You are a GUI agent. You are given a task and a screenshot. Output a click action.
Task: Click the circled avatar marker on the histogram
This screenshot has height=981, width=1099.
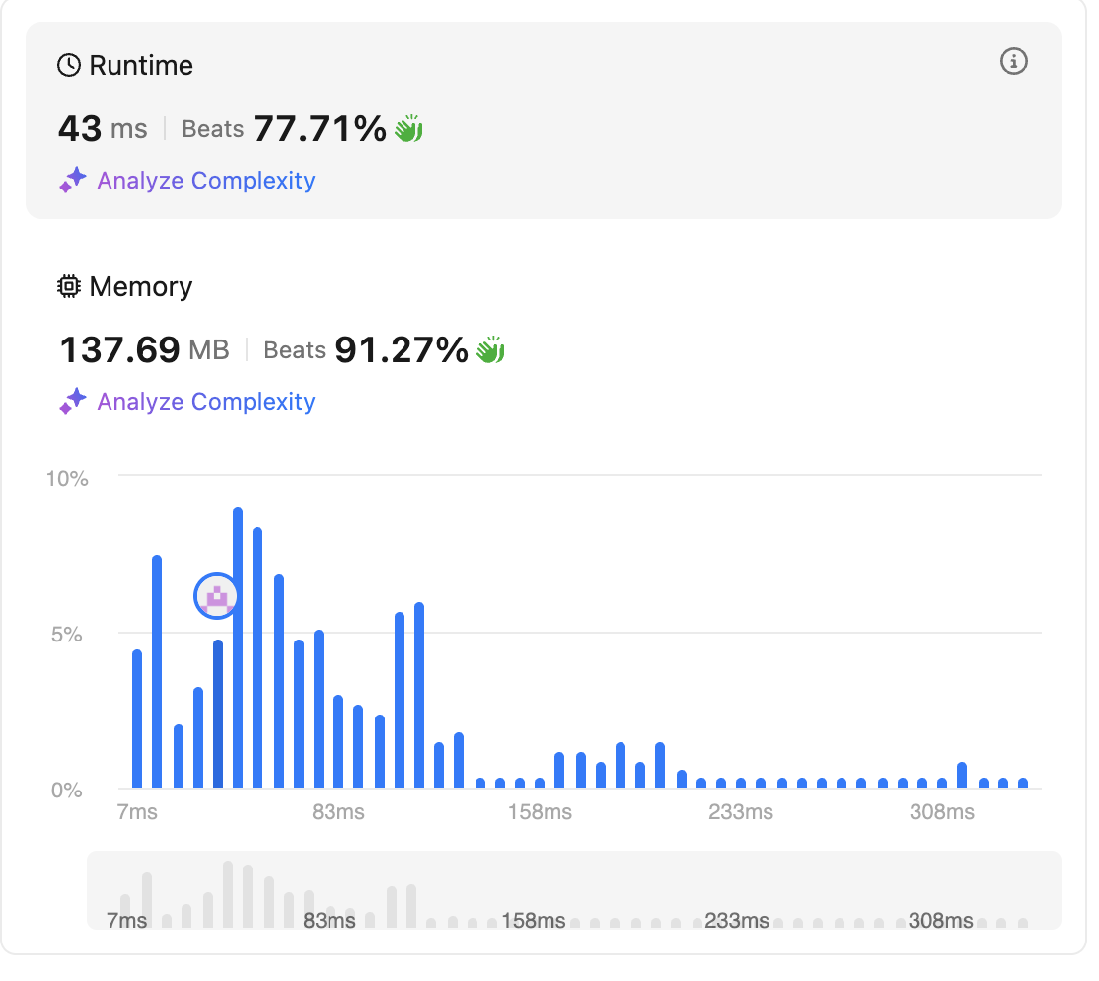pyautogui.click(x=216, y=596)
